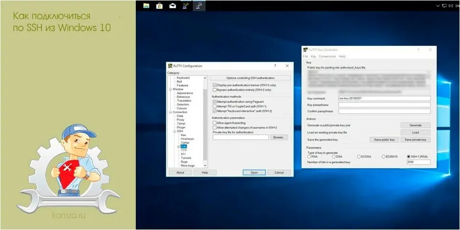Open the Key menu in Key Generator
Screen dimensions: 460x230
(x=313, y=56)
